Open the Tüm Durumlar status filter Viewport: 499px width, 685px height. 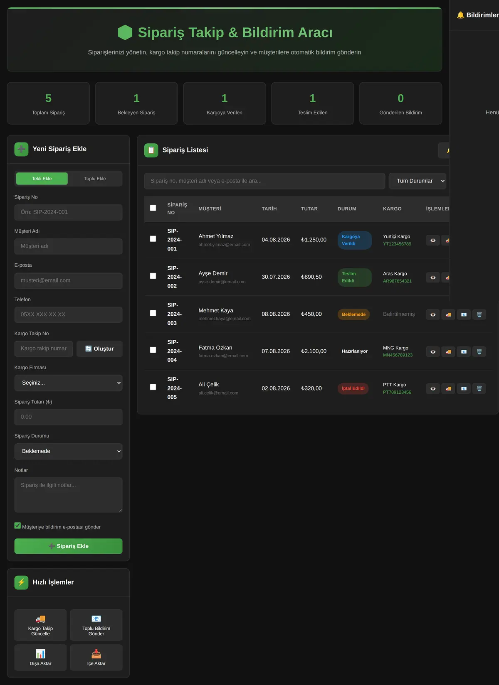tap(417, 181)
